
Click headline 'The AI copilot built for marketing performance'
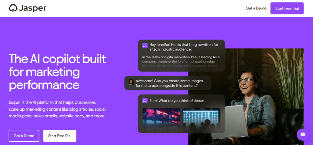coord(57,72)
